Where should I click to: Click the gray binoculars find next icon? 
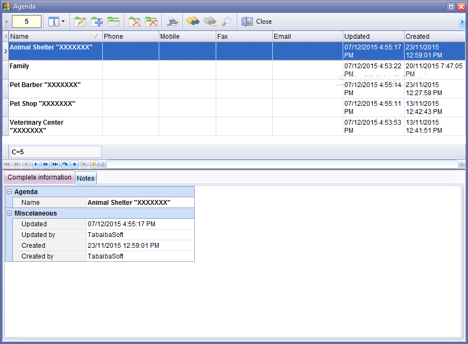pyautogui.click(x=210, y=21)
